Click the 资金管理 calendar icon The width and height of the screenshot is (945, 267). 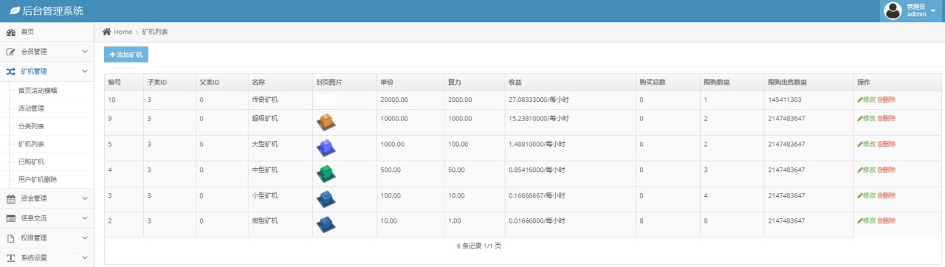[x=11, y=198]
